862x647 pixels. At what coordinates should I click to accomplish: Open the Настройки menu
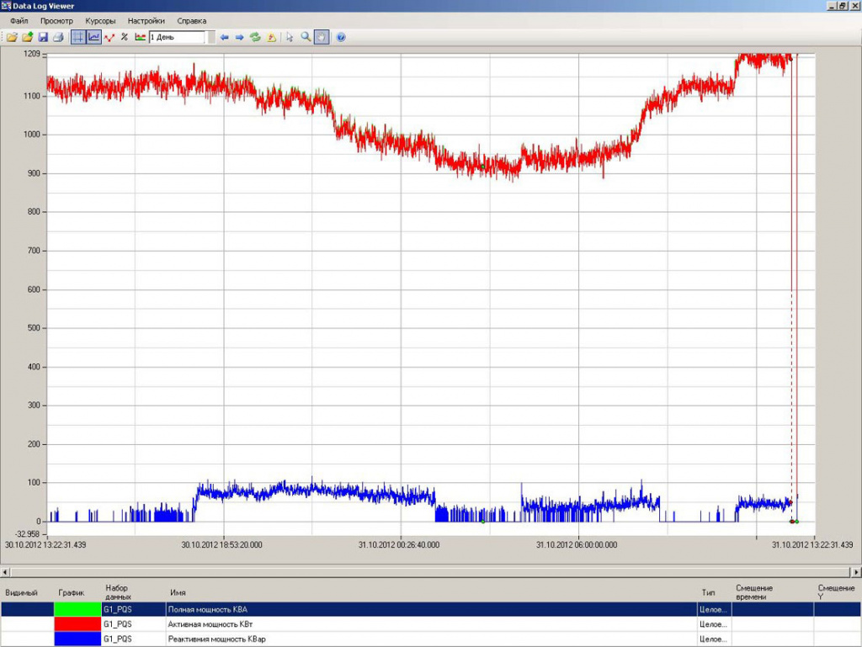pos(146,21)
